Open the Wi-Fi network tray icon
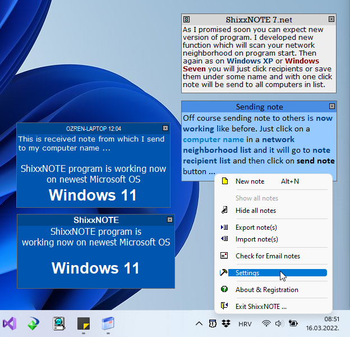 pos(266,324)
